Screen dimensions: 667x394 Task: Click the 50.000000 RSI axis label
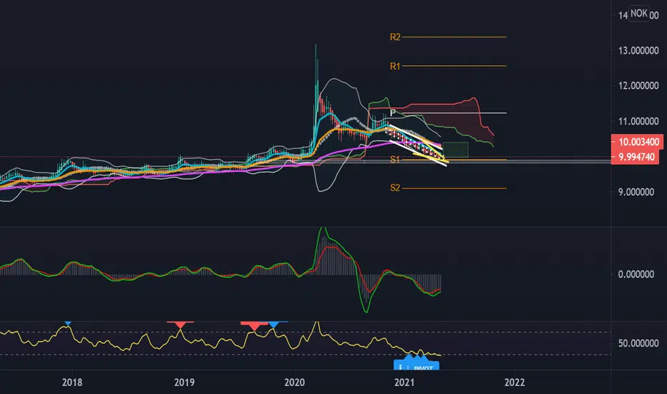(x=638, y=343)
